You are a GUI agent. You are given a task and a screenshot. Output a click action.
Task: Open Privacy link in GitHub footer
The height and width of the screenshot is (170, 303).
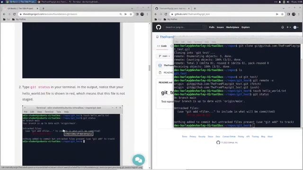193,136
